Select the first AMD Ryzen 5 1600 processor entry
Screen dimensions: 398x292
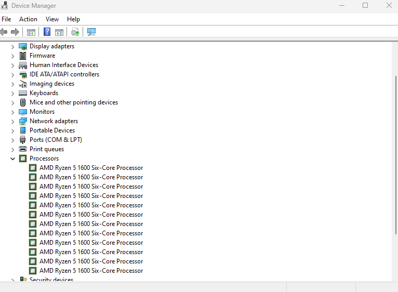point(91,168)
